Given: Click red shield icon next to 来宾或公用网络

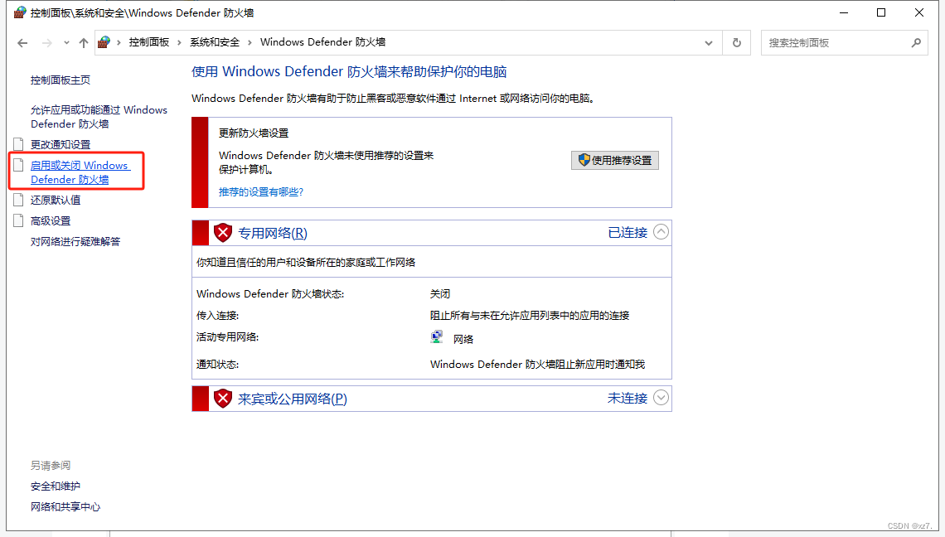Looking at the screenshot, I should [223, 399].
